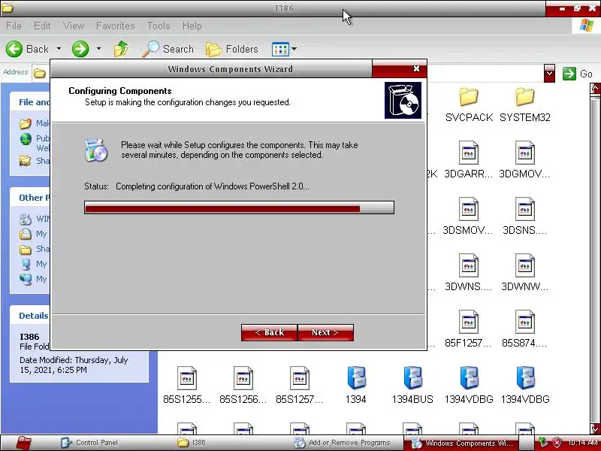Image resolution: width=601 pixels, height=451 pixels.
Task: Open the Help menu
Action: (x=192, y=26)
